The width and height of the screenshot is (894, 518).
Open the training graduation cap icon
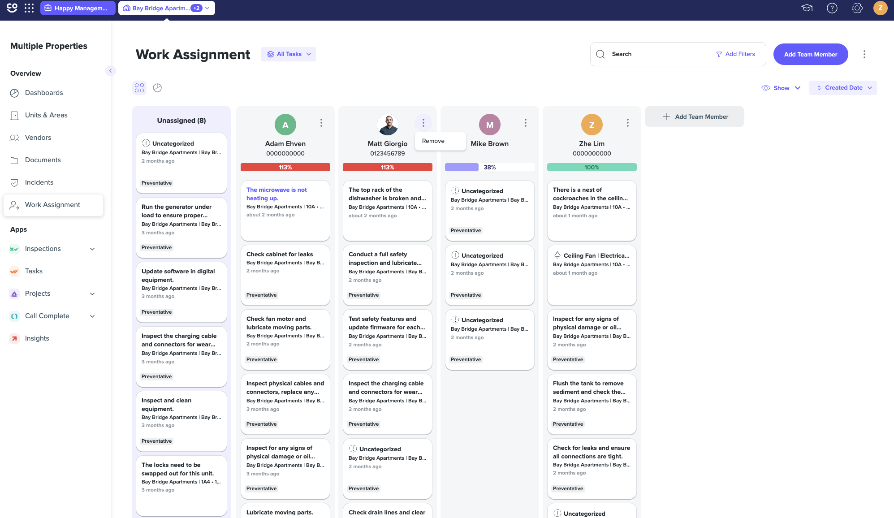[x=807, y=8]
